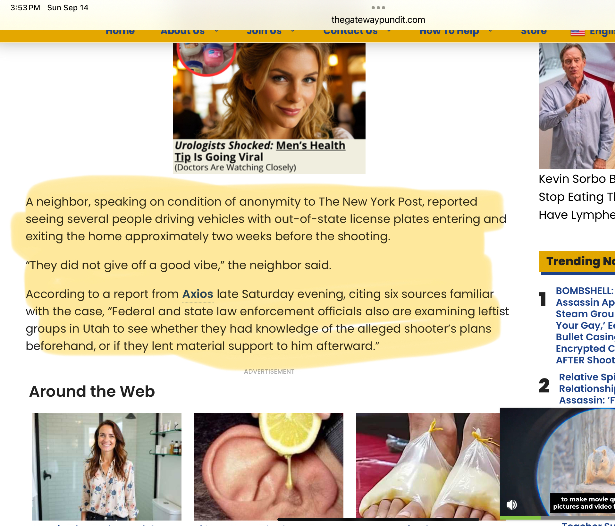
Task: Expand the Contact Us dropdown chevron
Action: point(389,31)
